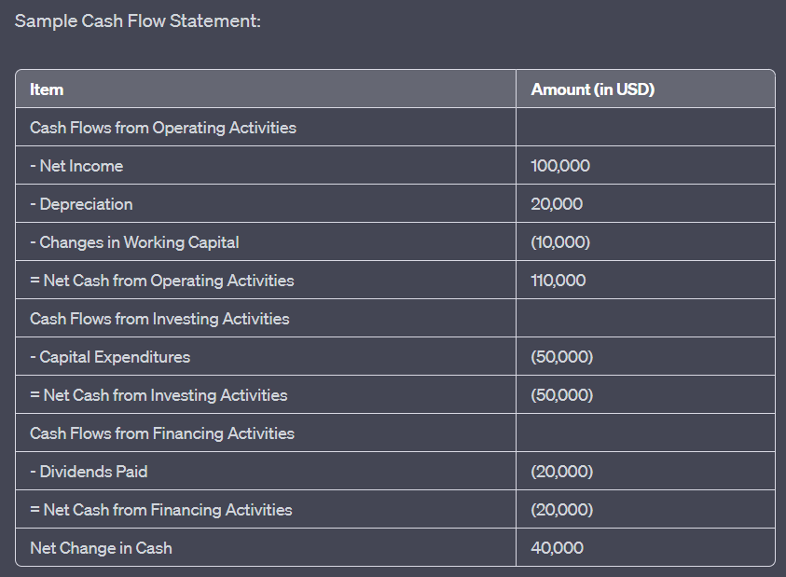The width and height of the screenshot is (786, 577).
Task: Click the 40,000 net change amount
Action: (558, 548)
